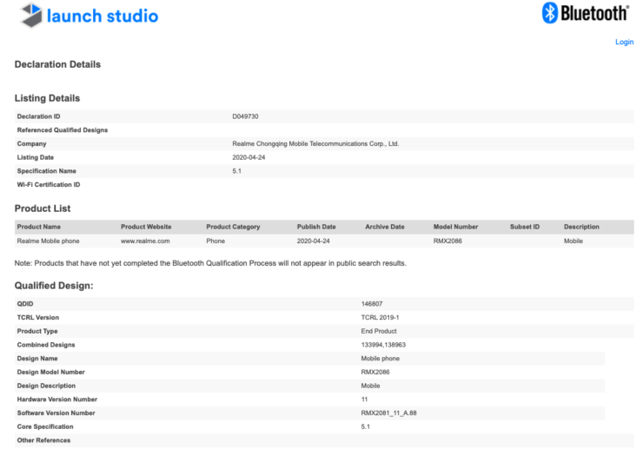The width and height of the screenshot is (643, 449).
Task: Select the QDID value 146807
Action: (x=372, y=304)
